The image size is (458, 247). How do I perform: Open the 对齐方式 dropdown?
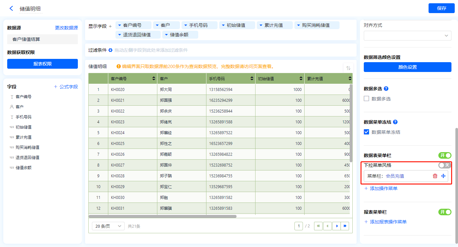point(407,36)
